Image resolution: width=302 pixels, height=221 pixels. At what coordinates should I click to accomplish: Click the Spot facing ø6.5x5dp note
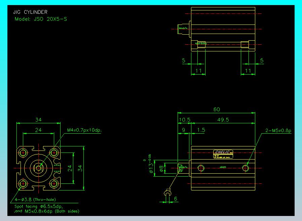pyautogui.click(x=38, y=206)
